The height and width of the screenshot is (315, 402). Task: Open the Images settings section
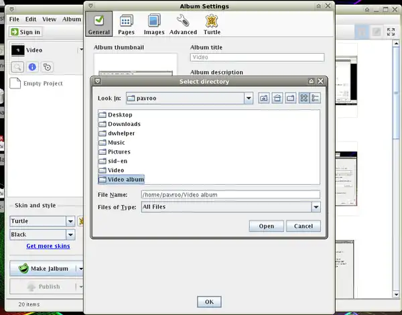[154, 24]
